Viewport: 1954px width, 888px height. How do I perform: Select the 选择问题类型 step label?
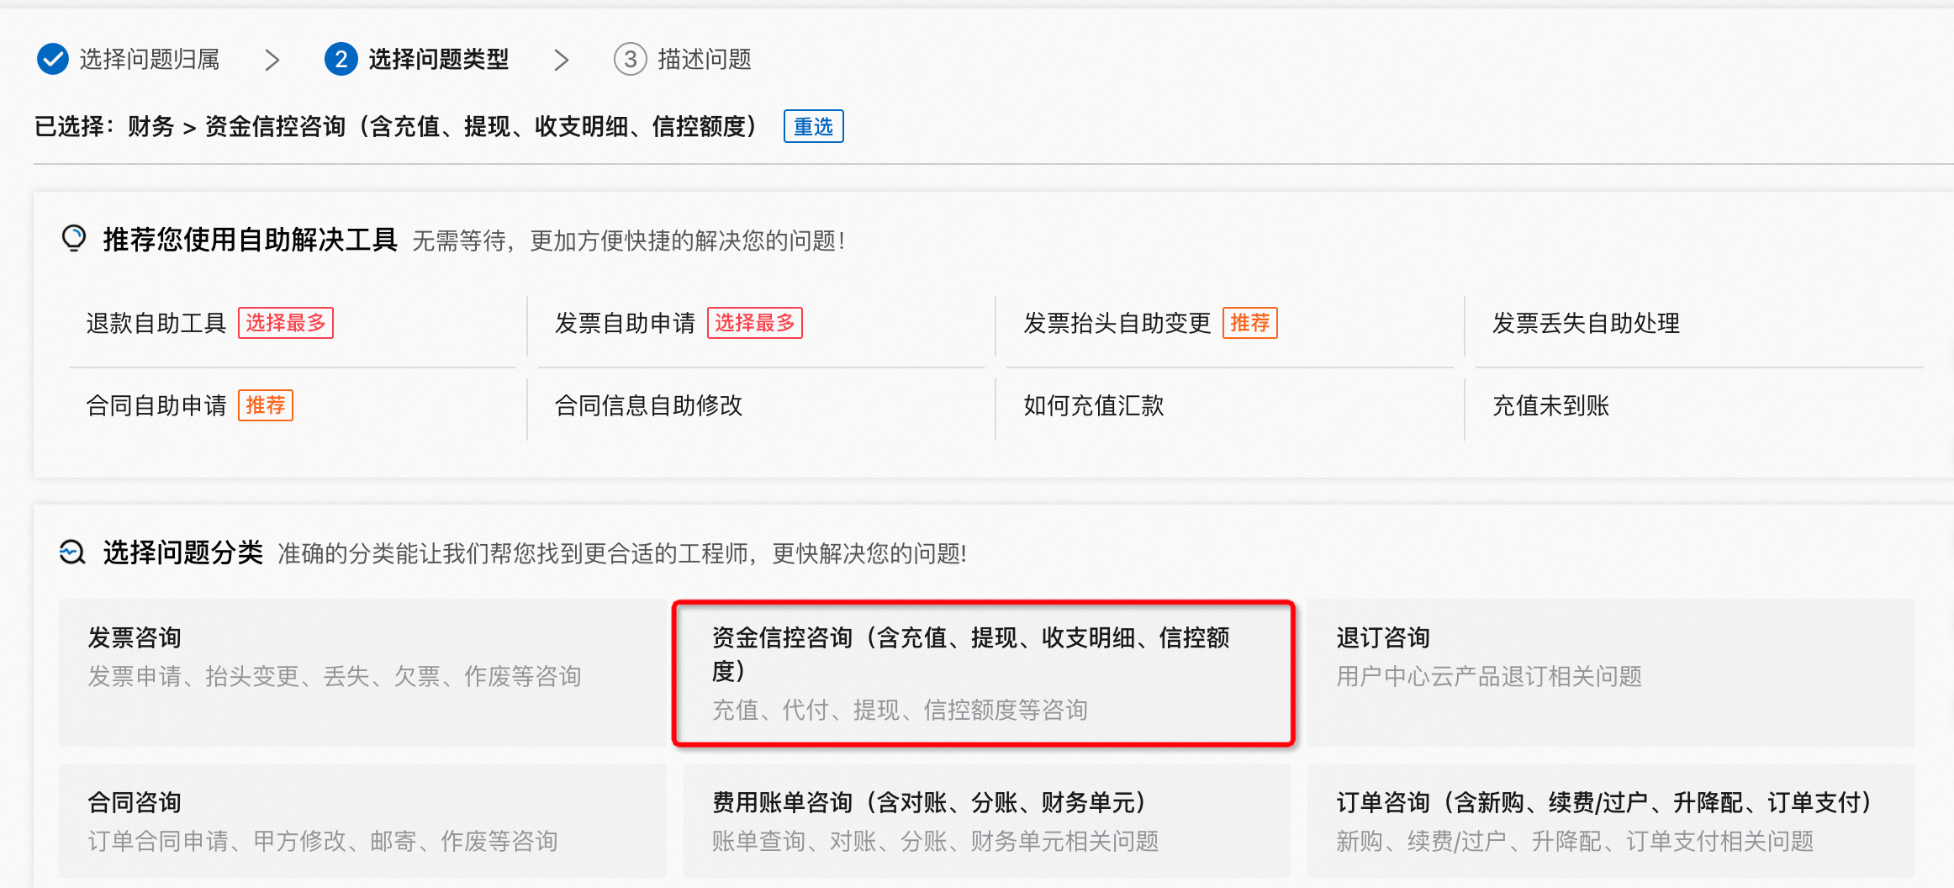438,59
